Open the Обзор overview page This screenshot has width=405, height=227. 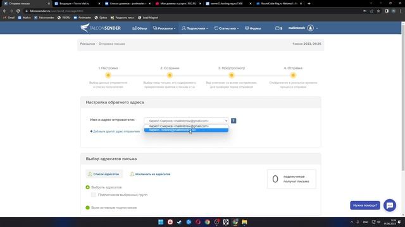coord(139,28)
